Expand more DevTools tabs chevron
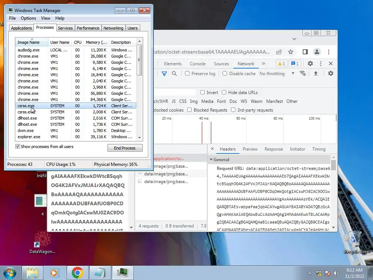 tap(263, 63)
